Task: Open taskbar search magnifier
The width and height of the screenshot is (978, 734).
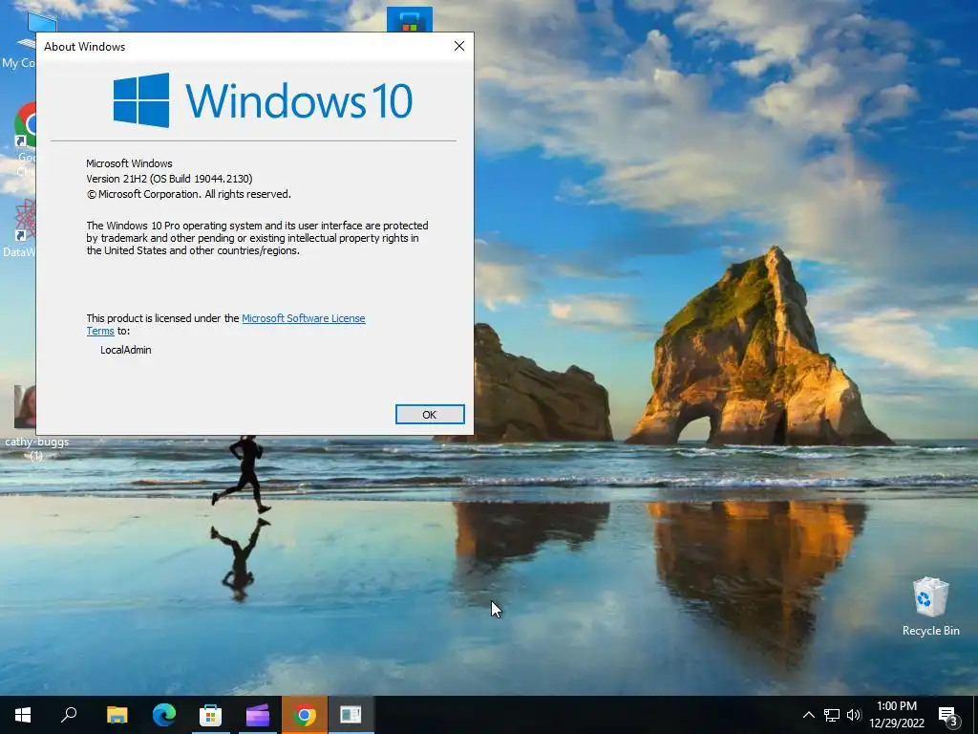Action: tap(69, 715)
